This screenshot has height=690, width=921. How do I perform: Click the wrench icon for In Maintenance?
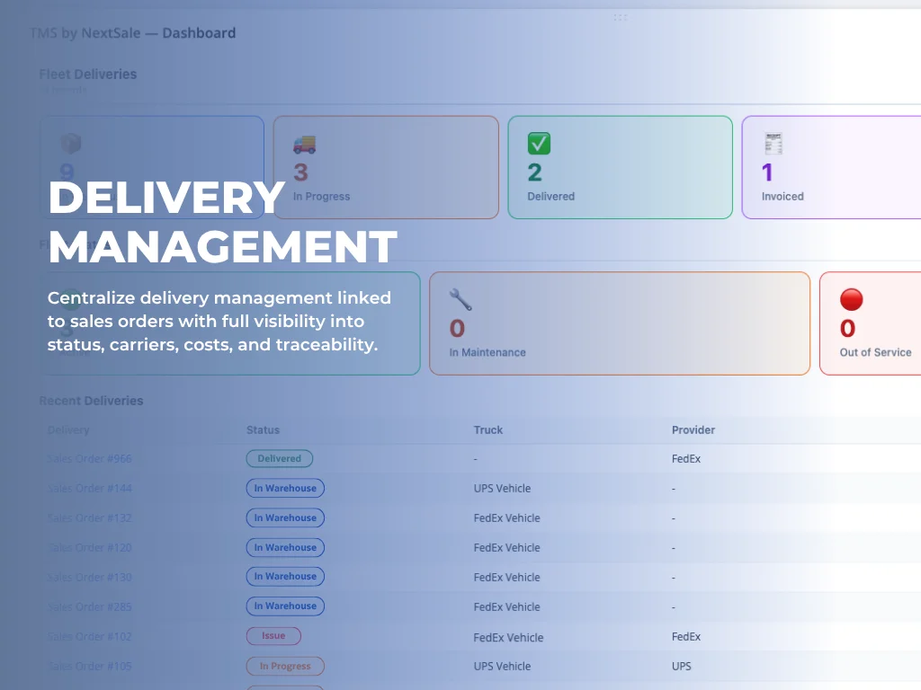tap(460, 299)
